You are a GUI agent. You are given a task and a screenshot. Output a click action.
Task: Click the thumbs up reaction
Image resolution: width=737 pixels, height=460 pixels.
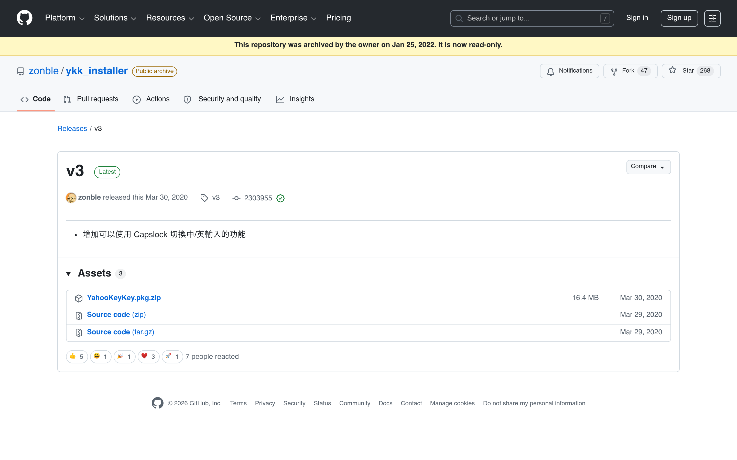(x=77, y=356)
